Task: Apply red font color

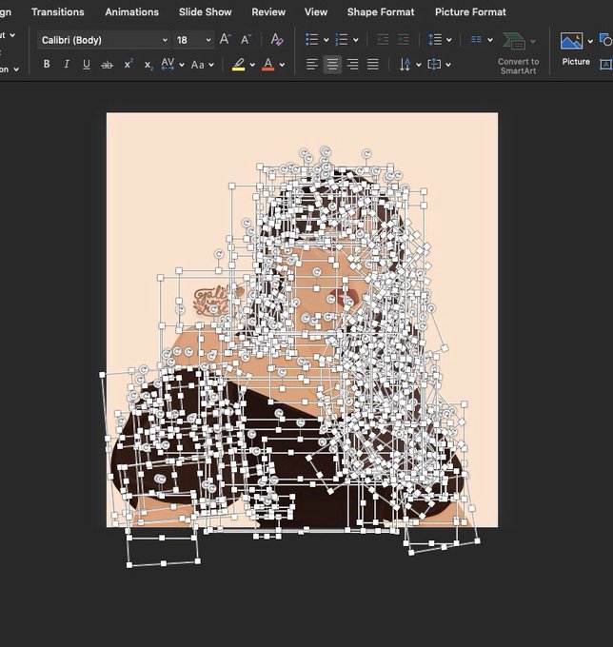Action: (267, 65)
